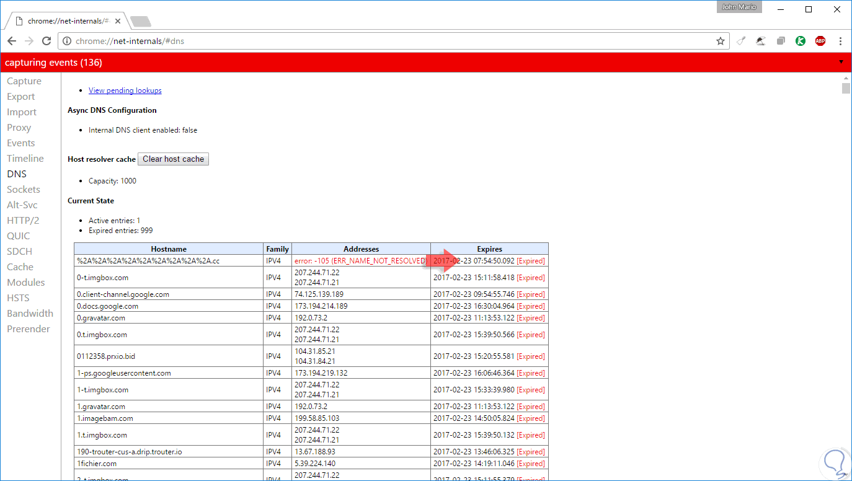Click the address bar showing chrome://net-internals/#dns
This screenshot has height=481, width=852.
(x=394, y=42)
